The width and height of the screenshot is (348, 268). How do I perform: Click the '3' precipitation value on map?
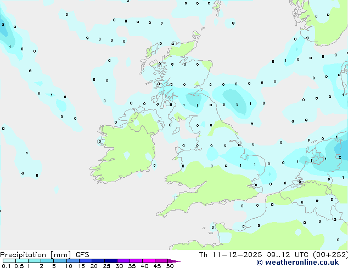(3, 24)
